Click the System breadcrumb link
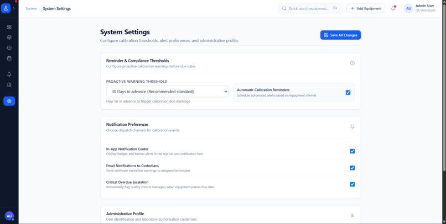The image size is (446, 224). (31, 8)
